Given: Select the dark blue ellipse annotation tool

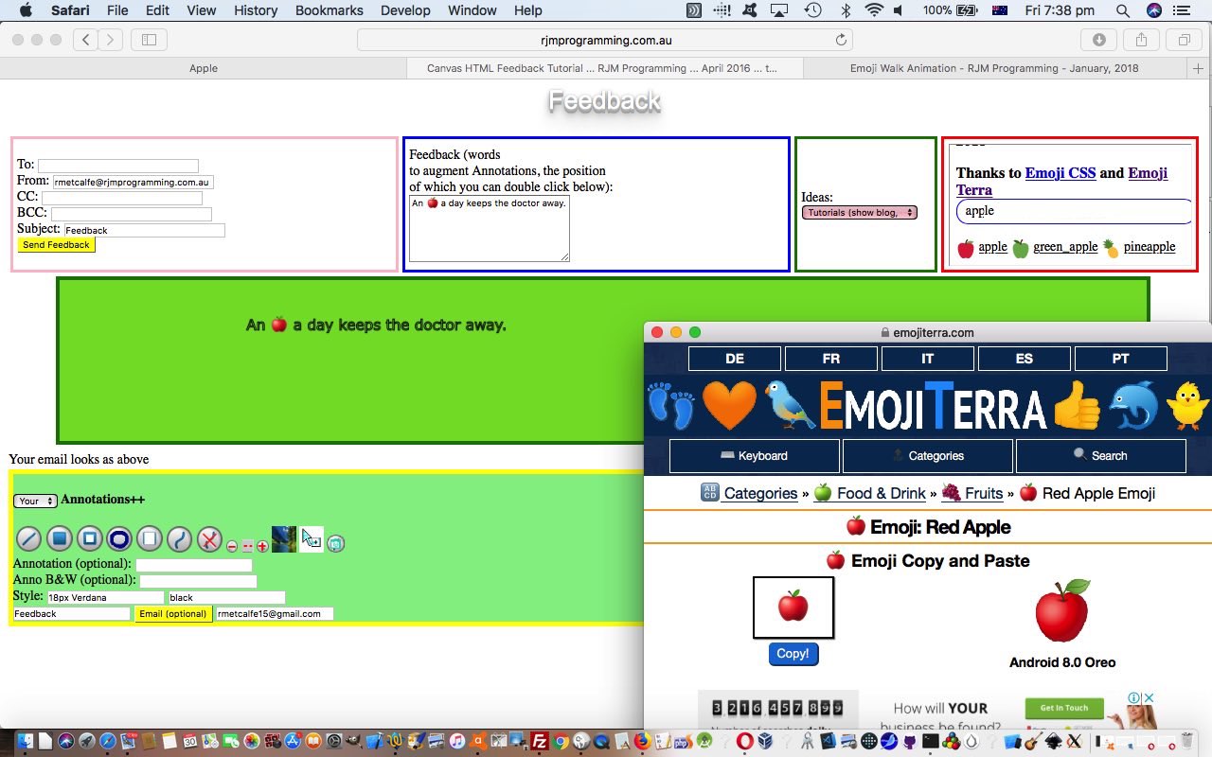Looking at the screenshot, I should point(119,539).
